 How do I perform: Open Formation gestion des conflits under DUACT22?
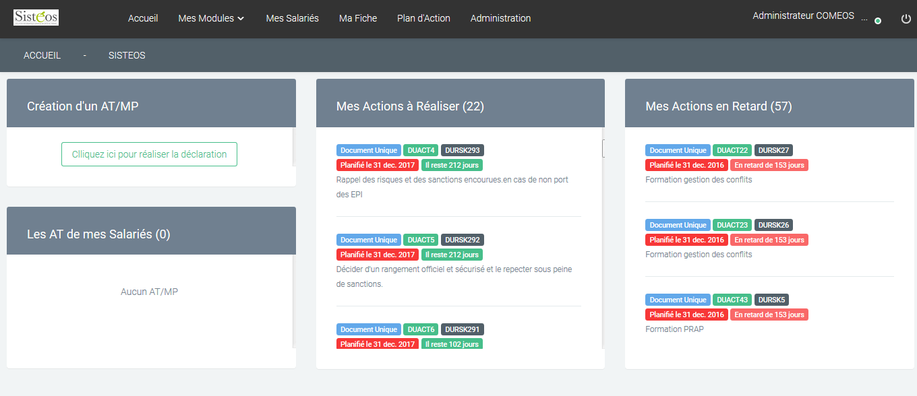pos(699,180)
